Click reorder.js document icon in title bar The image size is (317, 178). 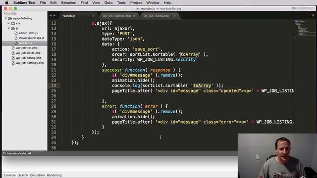(138, 9)
